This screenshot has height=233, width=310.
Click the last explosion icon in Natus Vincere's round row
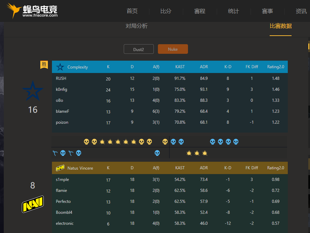click(205, 153)
